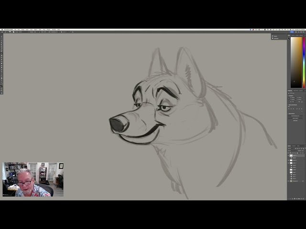This screenshot has height=229, width=306.
Task: Select the Brush tool in the toolbar
Action: coord(1,53)
